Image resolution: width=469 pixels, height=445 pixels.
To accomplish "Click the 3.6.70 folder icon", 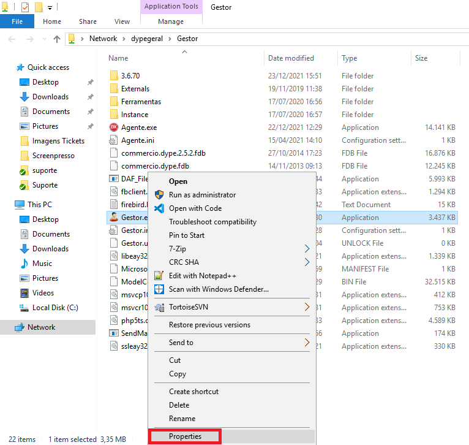I will tap(114, 75).
